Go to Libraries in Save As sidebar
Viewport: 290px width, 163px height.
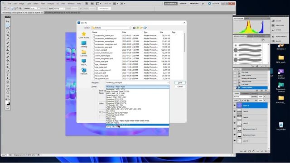(x=84, y=53)
